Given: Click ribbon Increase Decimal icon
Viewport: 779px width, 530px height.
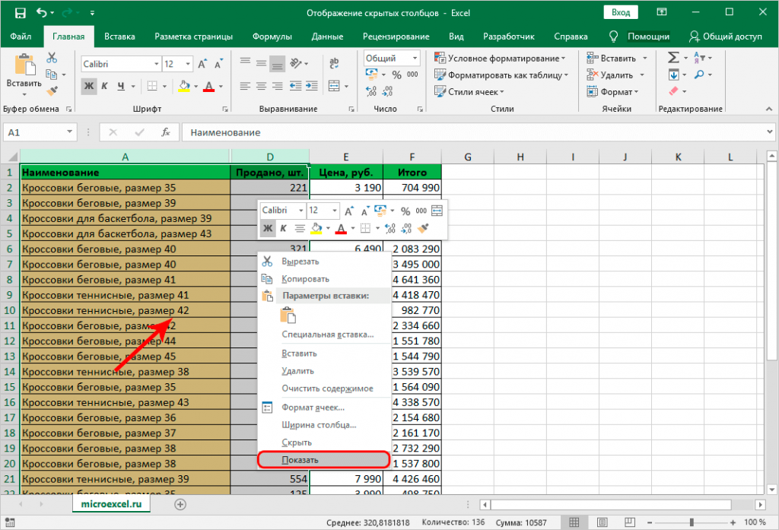Looking at the screenshot, I should pyautogui.click(x=371, y=91).
